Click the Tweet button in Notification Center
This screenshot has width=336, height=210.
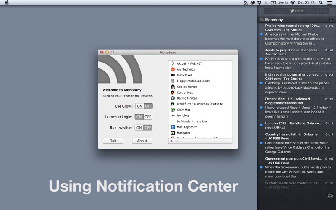[x=297, y=11]
